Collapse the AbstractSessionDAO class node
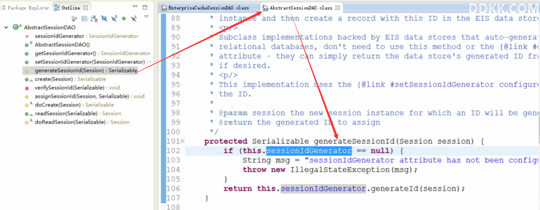The width and height of the screenshot is (540, 210). click(6, 27)
